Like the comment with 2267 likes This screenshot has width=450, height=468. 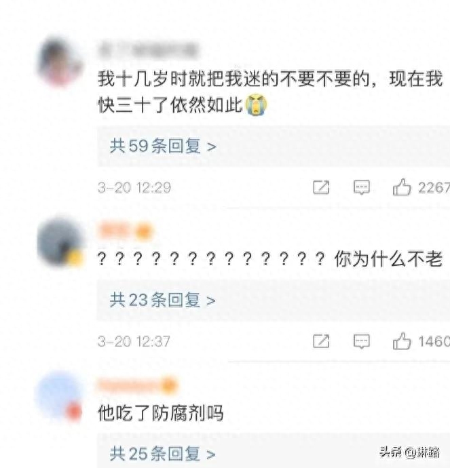pos(402,187)
